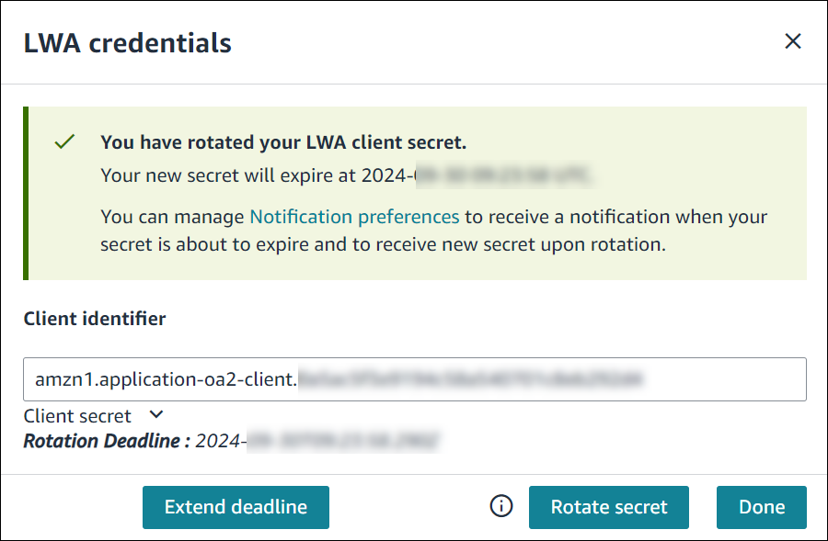
Task: Click Done to dismiss the dialog
Action: tap(762, 507)
